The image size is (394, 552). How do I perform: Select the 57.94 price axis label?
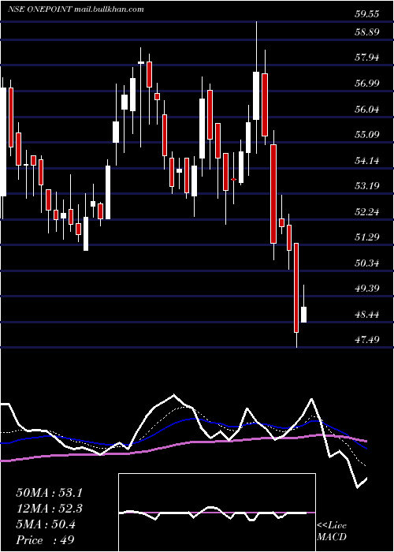tap(367, 57)
